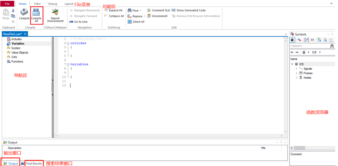The image size is (338, 166).
Task: Collapse the ICB node in Symbols tree
Action: (292, 64)
